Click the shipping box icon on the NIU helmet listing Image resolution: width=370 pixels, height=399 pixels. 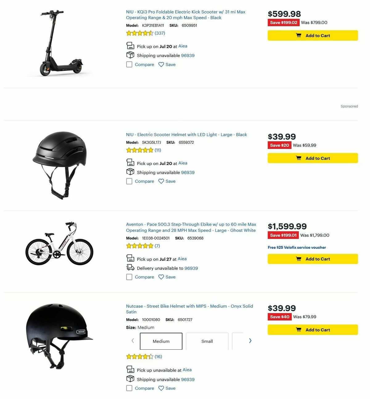point(130,172)
